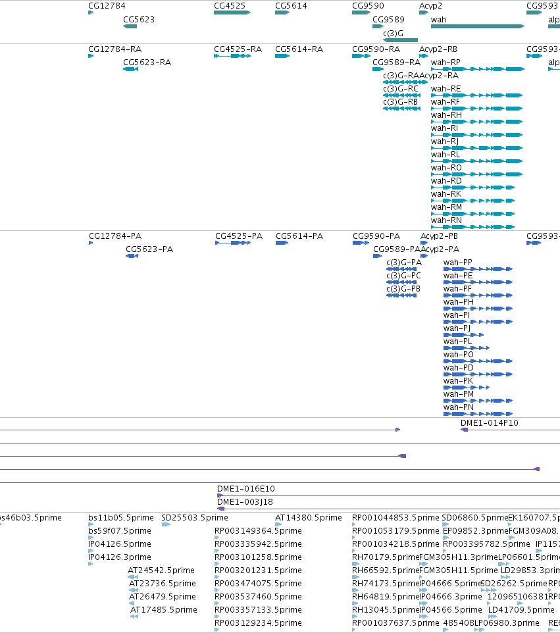Image resolution: width=560 pixels, height=633 pixels.
Task: Select the CG9590-PA protein feature
Action: [361, 243]
